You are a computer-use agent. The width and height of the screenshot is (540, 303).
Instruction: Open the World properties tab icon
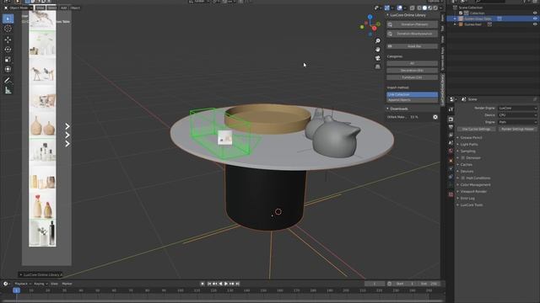pos(451,151)
